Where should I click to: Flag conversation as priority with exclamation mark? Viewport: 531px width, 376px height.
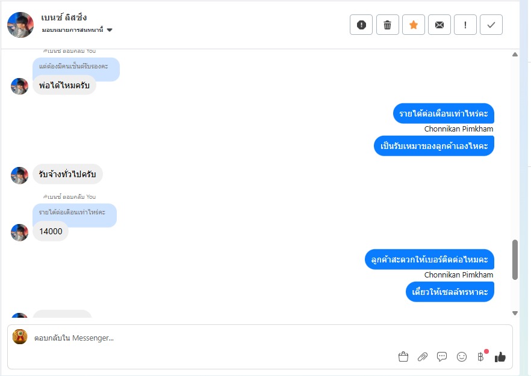(465, 25)
